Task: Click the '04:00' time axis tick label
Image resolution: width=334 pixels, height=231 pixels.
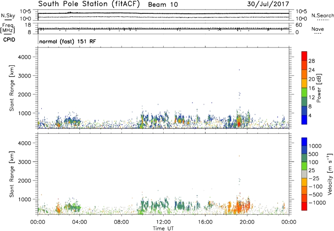Action: (79, 222)
